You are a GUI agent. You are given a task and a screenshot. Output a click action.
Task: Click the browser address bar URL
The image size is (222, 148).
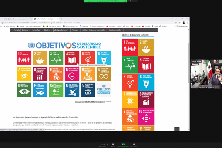click(40, 23)
